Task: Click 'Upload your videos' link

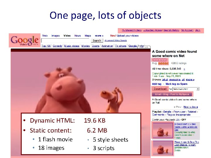Action: tap(127, 36)
